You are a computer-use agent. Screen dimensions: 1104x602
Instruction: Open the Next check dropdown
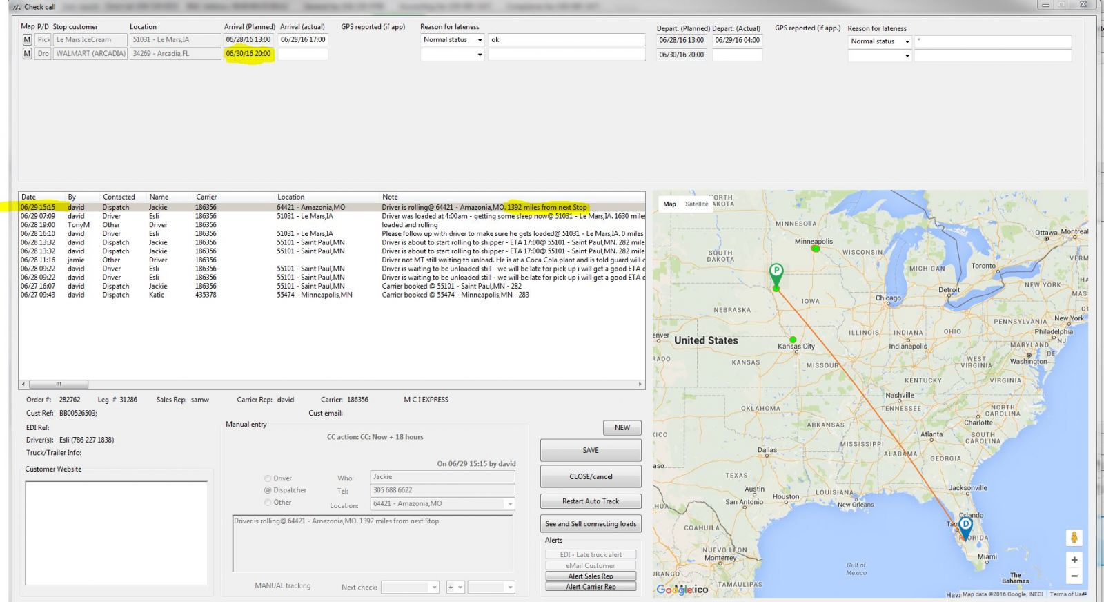pos(434,588)
